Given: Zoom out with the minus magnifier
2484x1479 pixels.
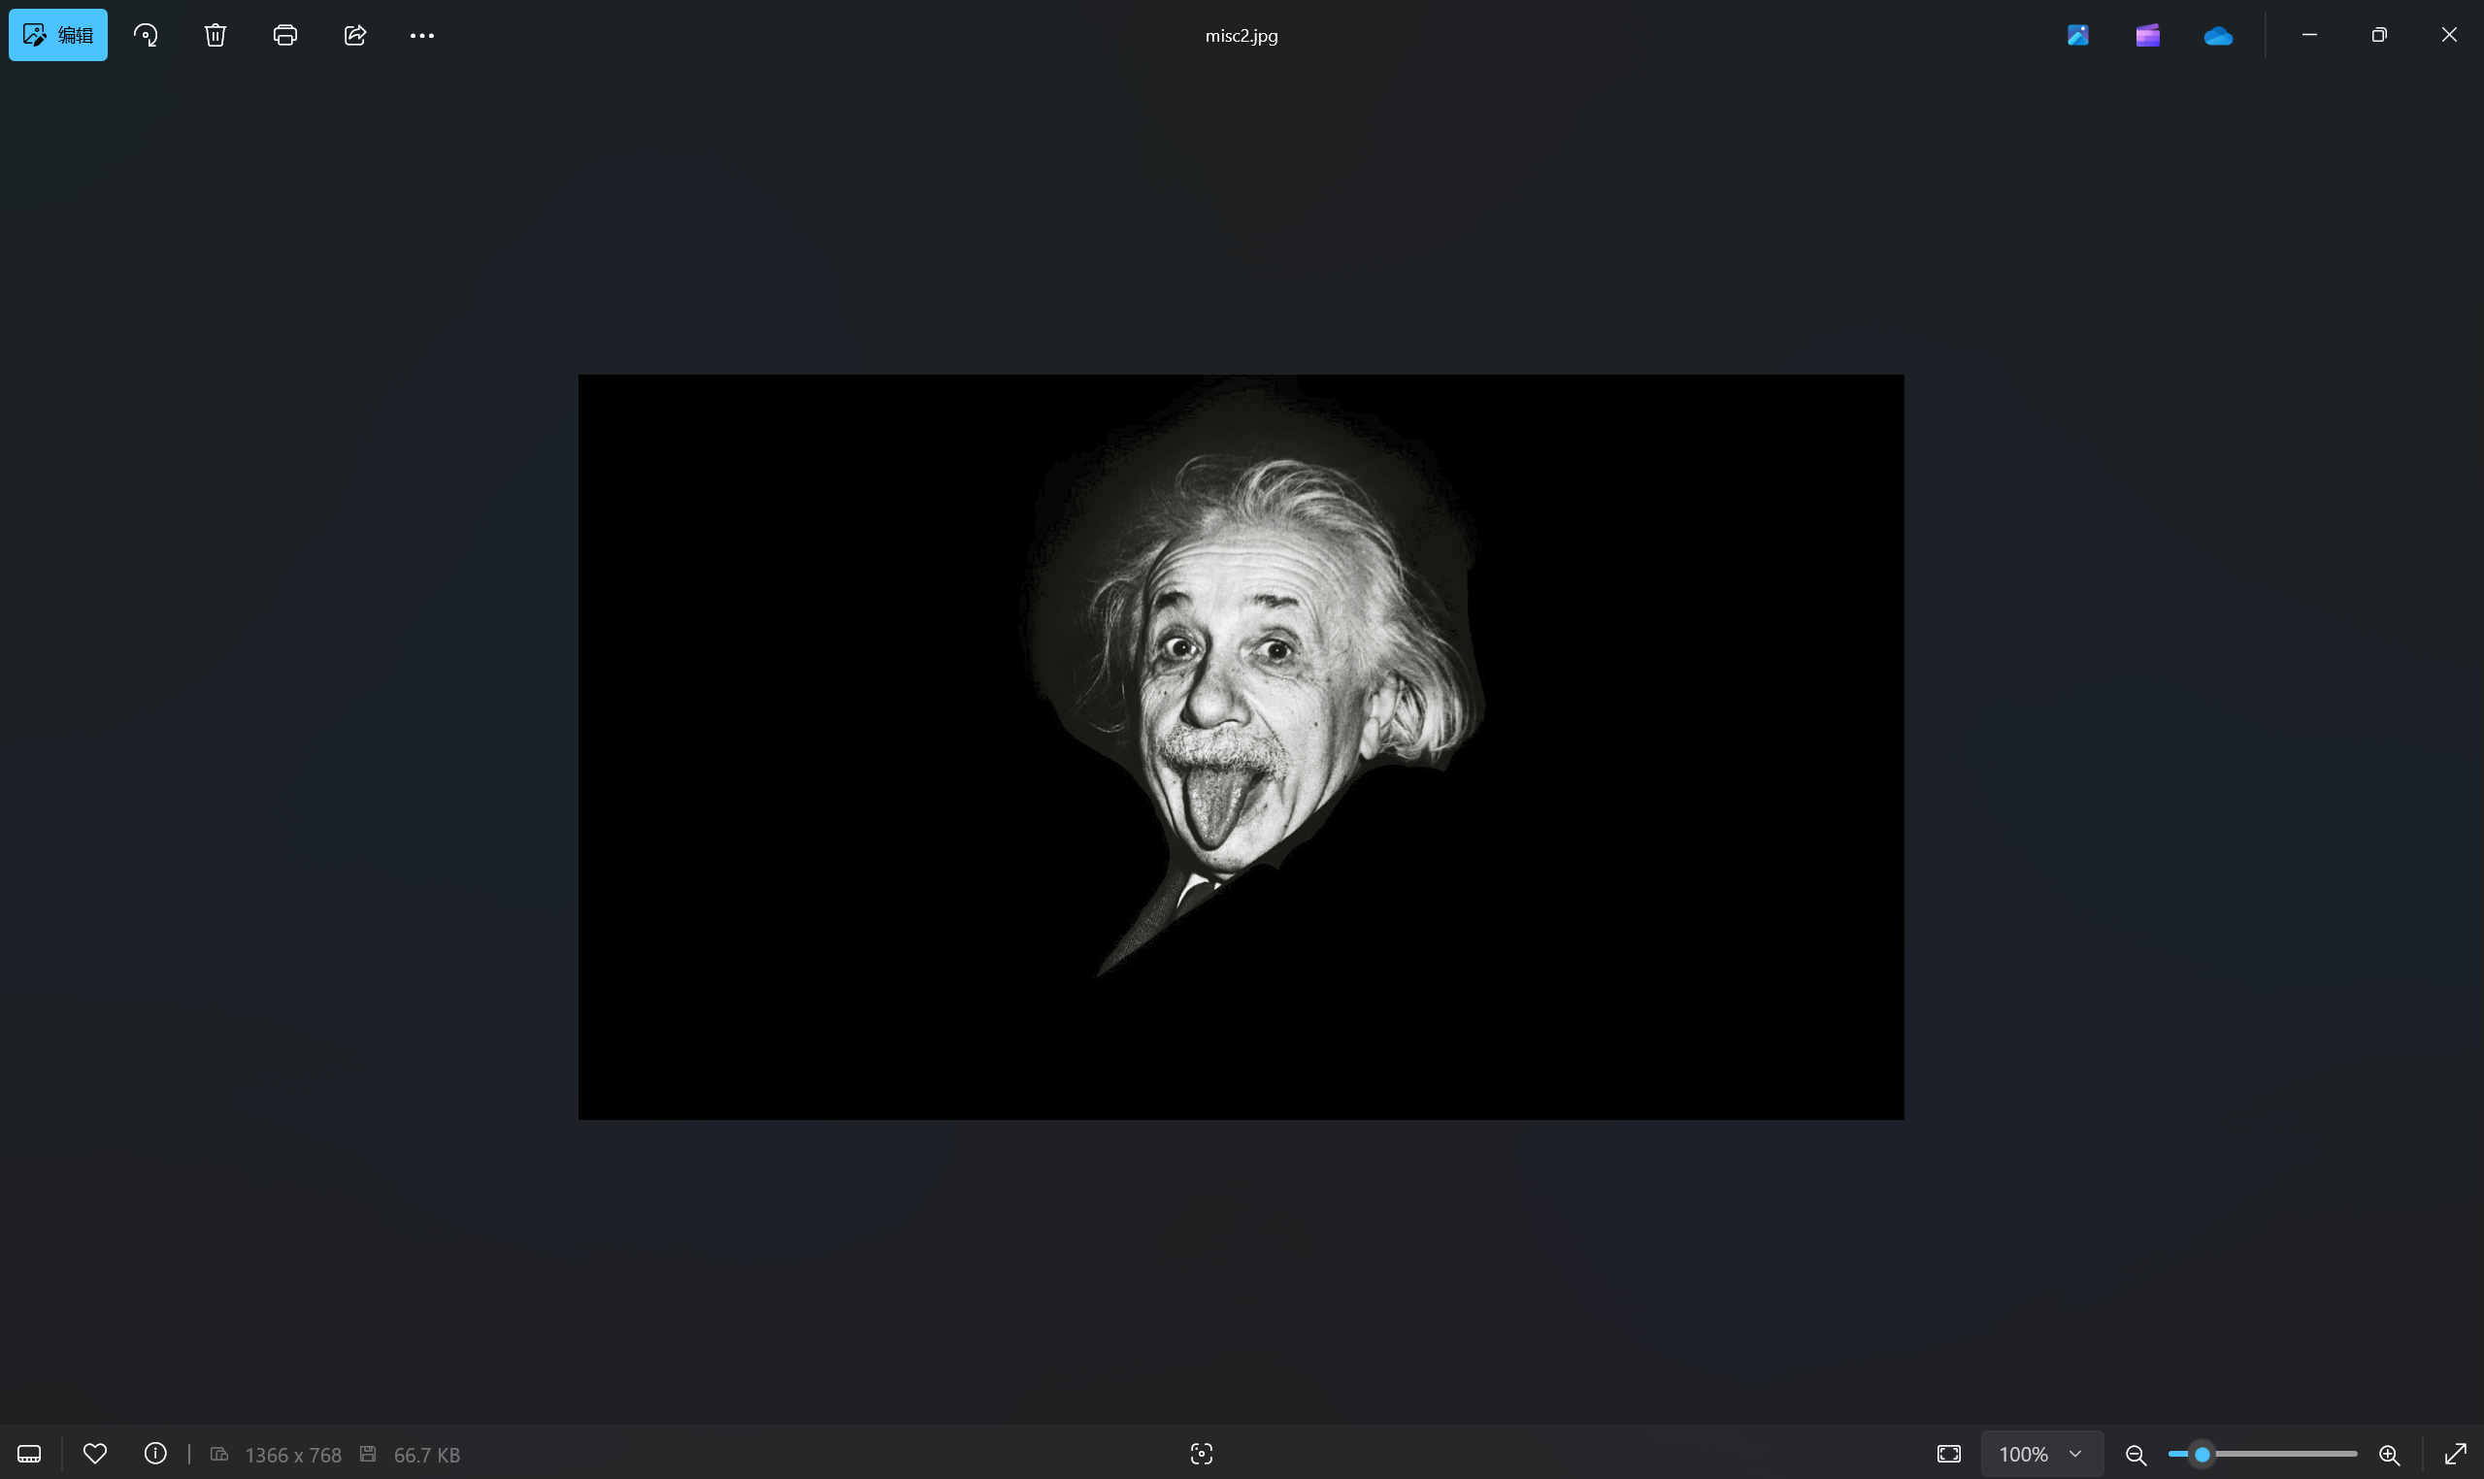Looking at the screenshot, I should [x=2136, y=1455].
